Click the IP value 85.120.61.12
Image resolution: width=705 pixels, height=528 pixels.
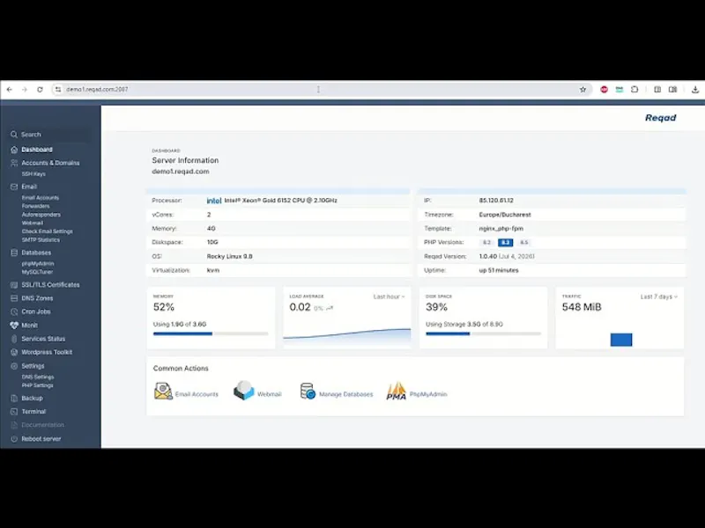coord(496,201)
